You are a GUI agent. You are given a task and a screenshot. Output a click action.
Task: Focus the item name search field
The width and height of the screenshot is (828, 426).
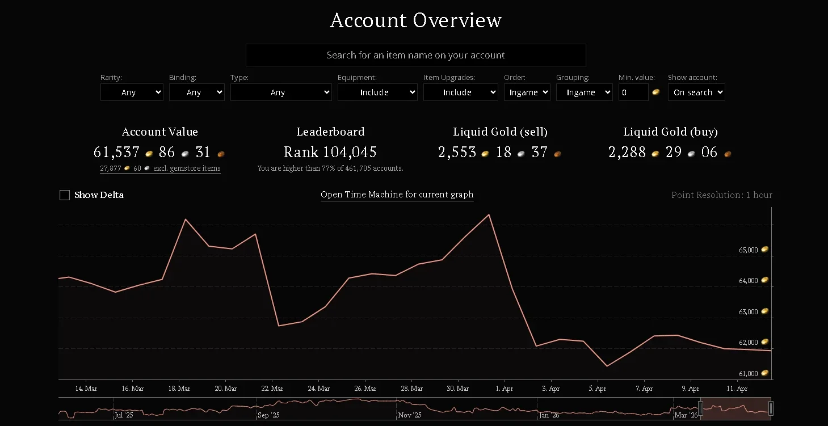click(415, 55)
